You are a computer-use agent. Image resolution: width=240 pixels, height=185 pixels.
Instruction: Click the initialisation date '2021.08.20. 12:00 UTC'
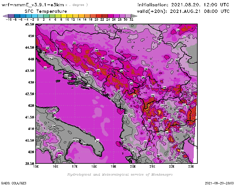(200, 5)
